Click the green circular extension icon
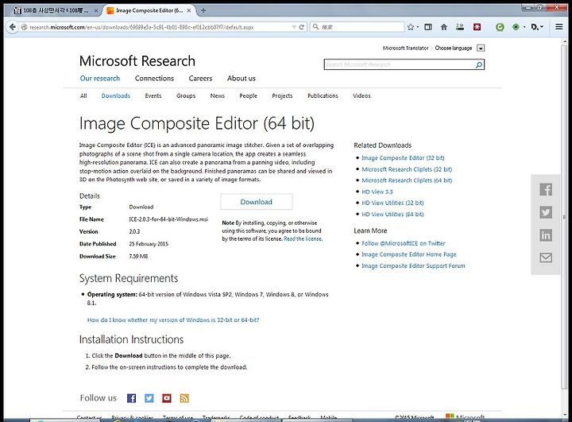Screen dimensions: 572x422 (500, 27)
